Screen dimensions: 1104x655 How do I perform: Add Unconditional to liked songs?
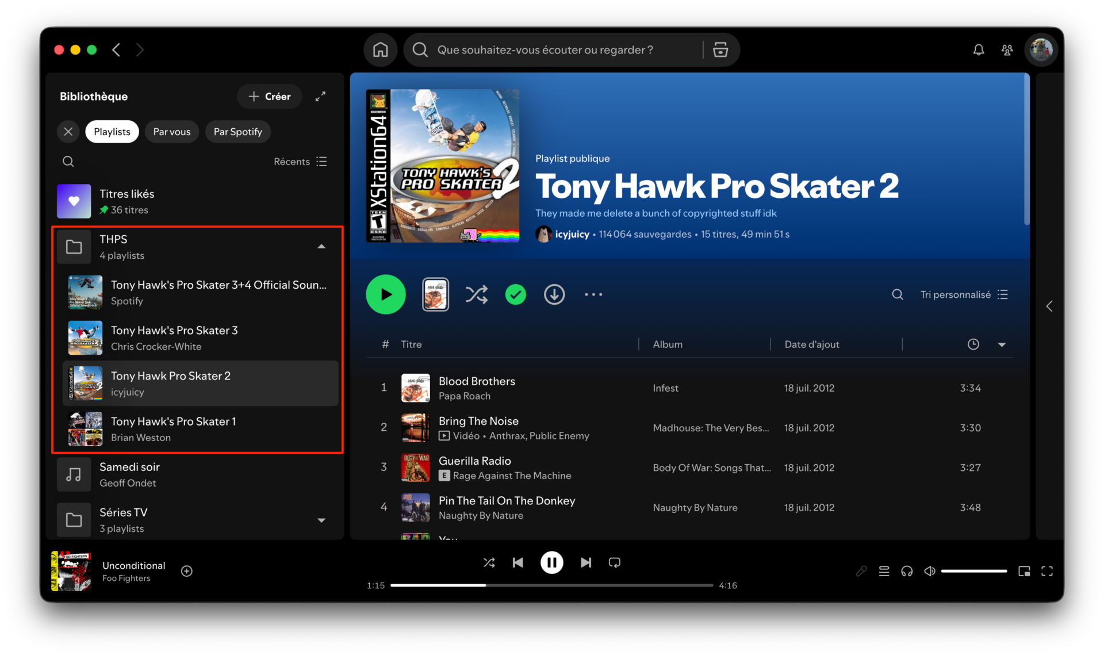point(187,571)
